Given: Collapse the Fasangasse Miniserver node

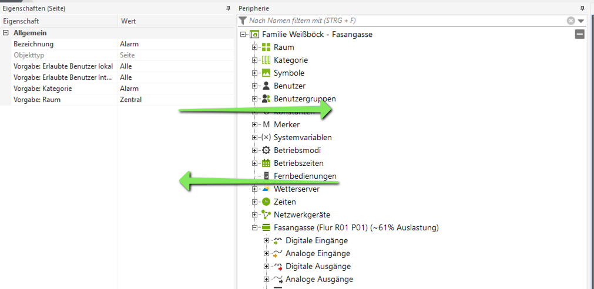Looking at the screenshot, I should coord(254,227).
